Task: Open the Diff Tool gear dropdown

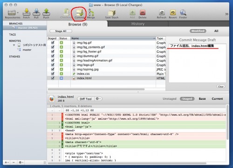Action: tap(98, 99)
